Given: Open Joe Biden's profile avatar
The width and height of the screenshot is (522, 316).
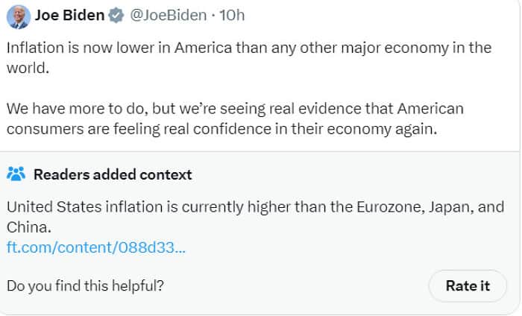Looking at the screenshot, I should [19, 17].
